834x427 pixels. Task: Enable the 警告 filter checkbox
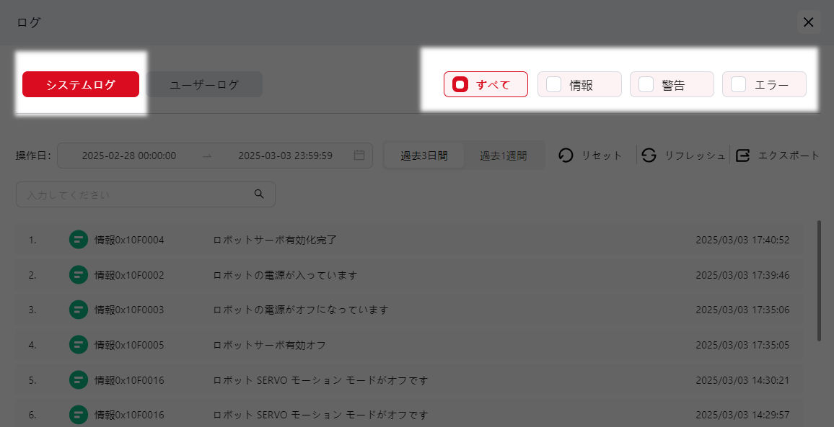tap(646, 84)
